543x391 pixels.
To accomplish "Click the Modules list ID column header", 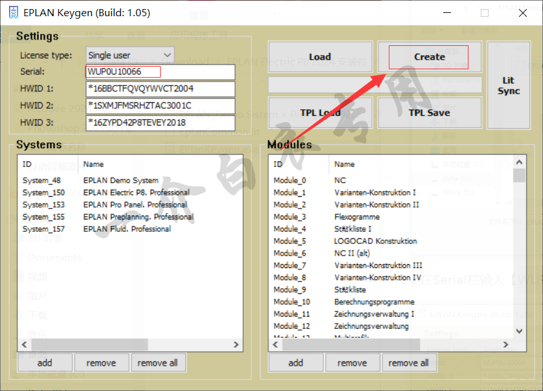I will [299, 164].
